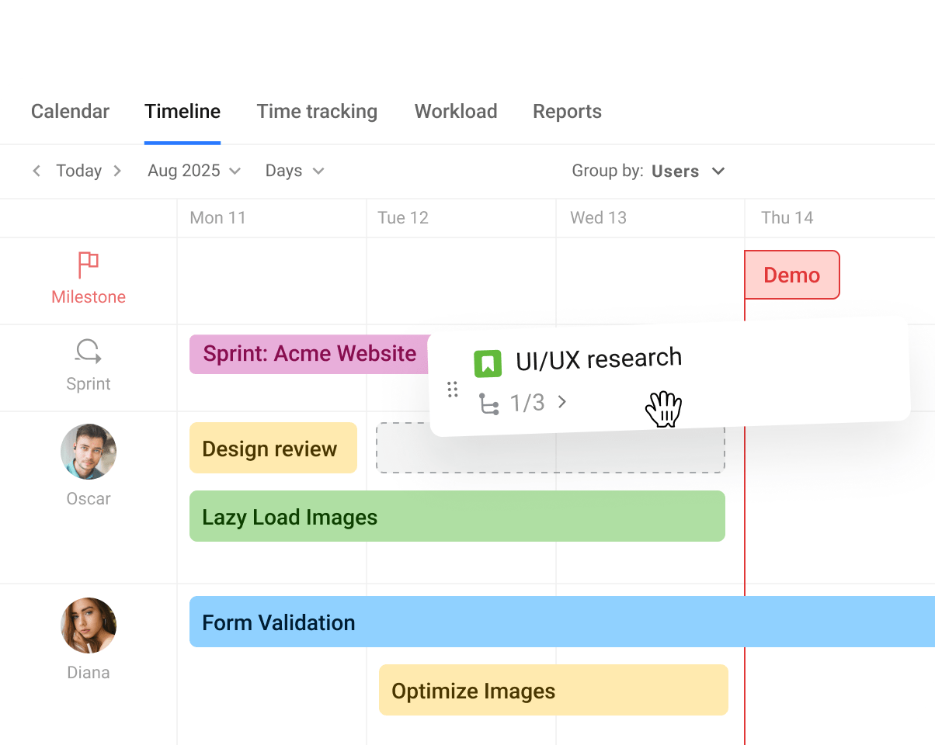This screenshot has height=745, width=935.
Task: Open the Reports section
Action: pyautogui.click(x=567, y=111)
